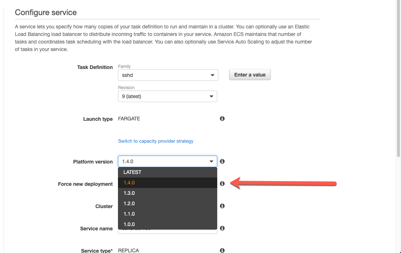Screen dimensions: 401x253
Task: Click the Force new deployment info icon
Action: click(222, 184)
